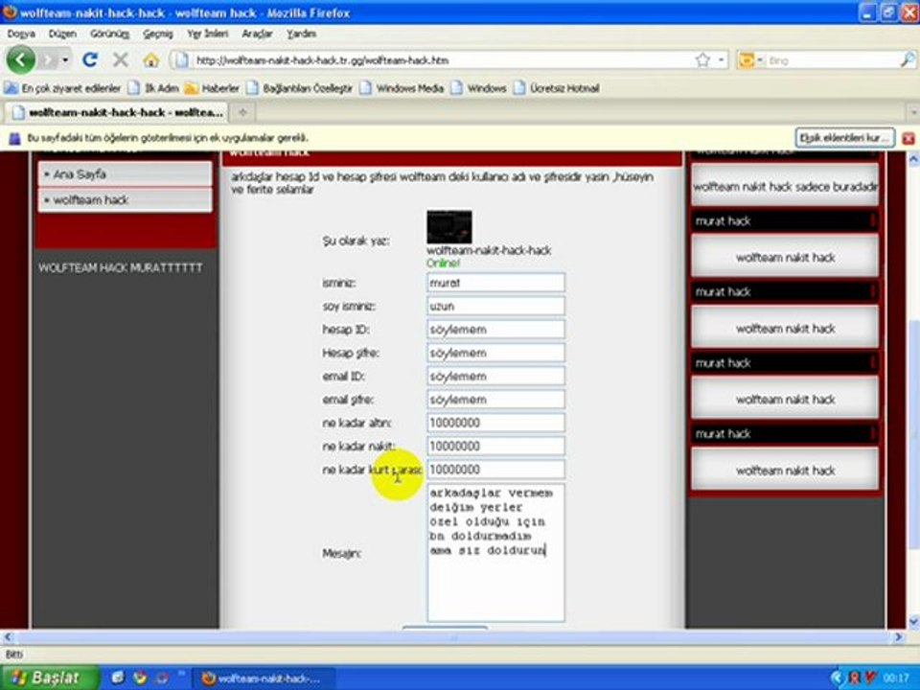920x690 pixels.
Task: Click the Chrome quick launch icon
Action: (140, 678)
